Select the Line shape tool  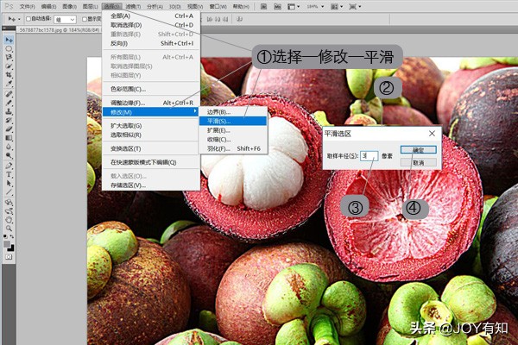click(9, 192)
